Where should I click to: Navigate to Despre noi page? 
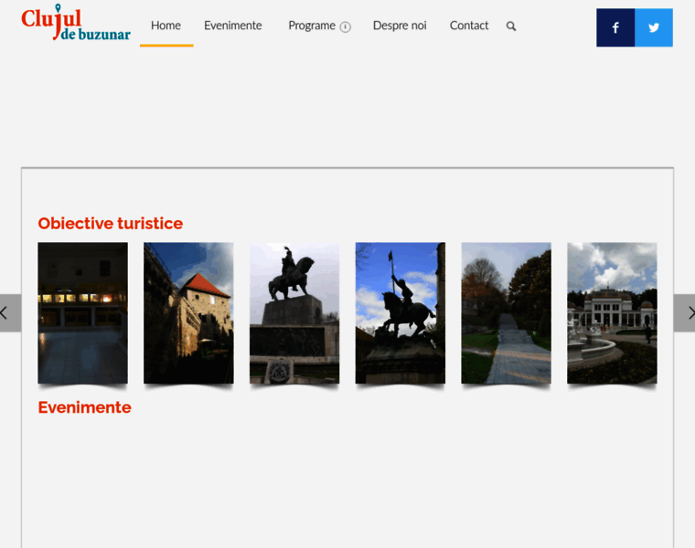click(400, 26)
